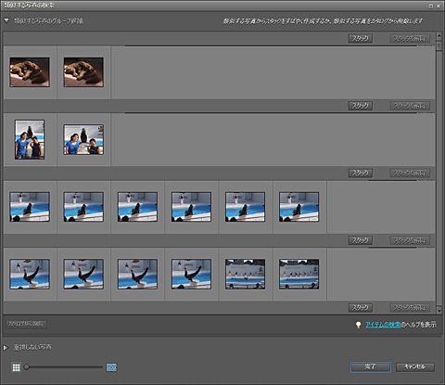Viewport: 445px width, 385px height.
Task: Click the large thumbnail grid icon
Action: coord(111,367)
